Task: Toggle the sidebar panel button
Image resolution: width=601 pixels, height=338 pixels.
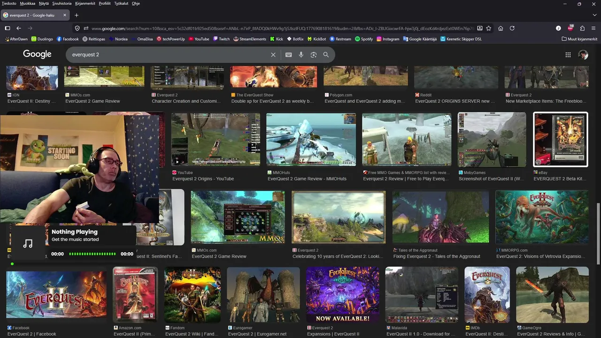Action: [7, 28]
